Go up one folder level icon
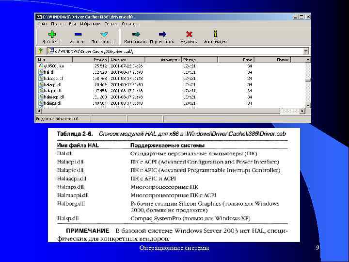This screenshot has height=262, width=349. tap(40, 51)
